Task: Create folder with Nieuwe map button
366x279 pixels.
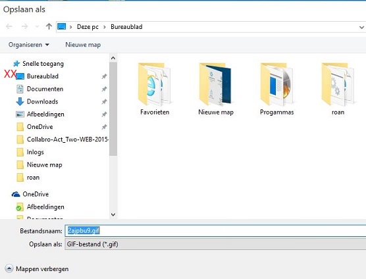Action: coord(83,45)
